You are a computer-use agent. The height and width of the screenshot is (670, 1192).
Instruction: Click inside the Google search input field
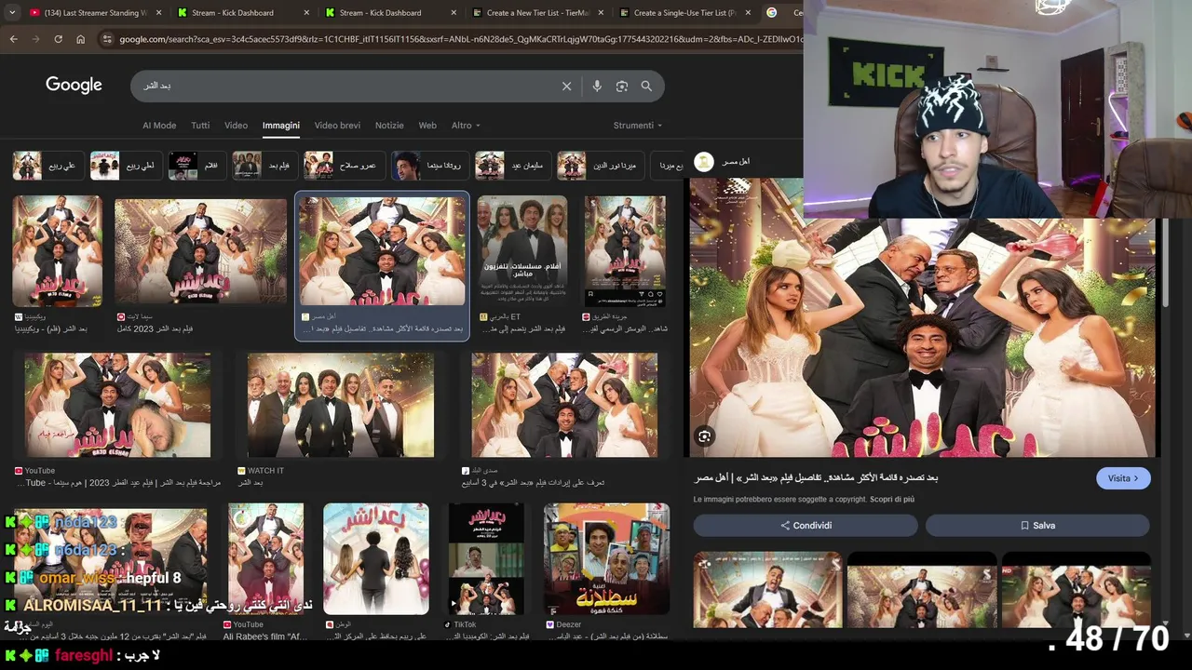(345, 86)
